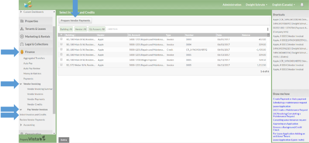
Task: Tick the select-all checkbox in table header
Action: click(x=61, y=35)
